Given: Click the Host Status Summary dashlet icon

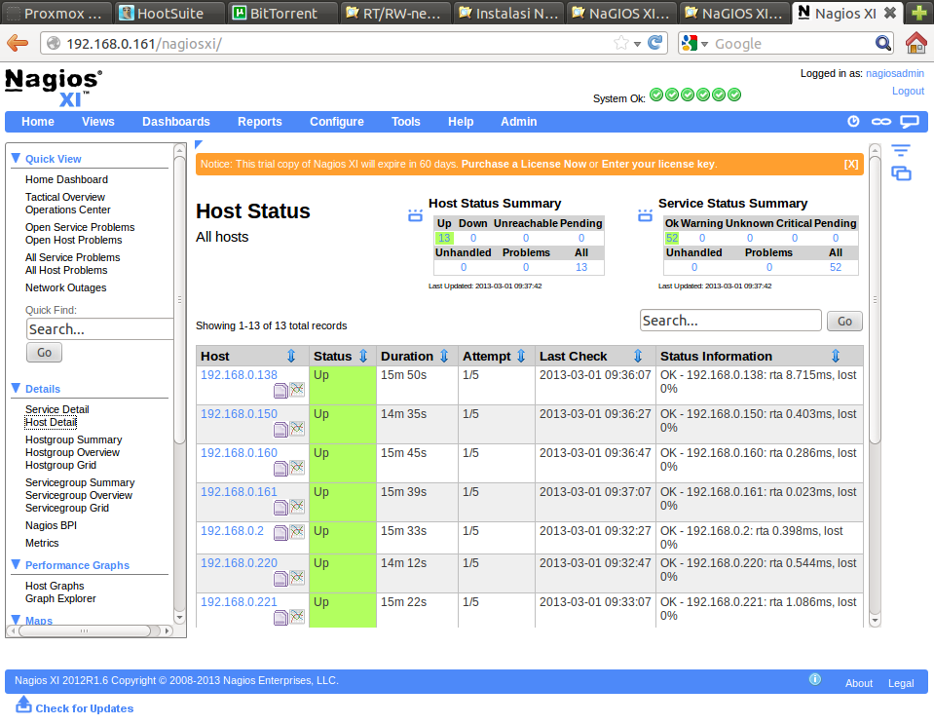Looking at the screenshot, I should pos(415,215).
